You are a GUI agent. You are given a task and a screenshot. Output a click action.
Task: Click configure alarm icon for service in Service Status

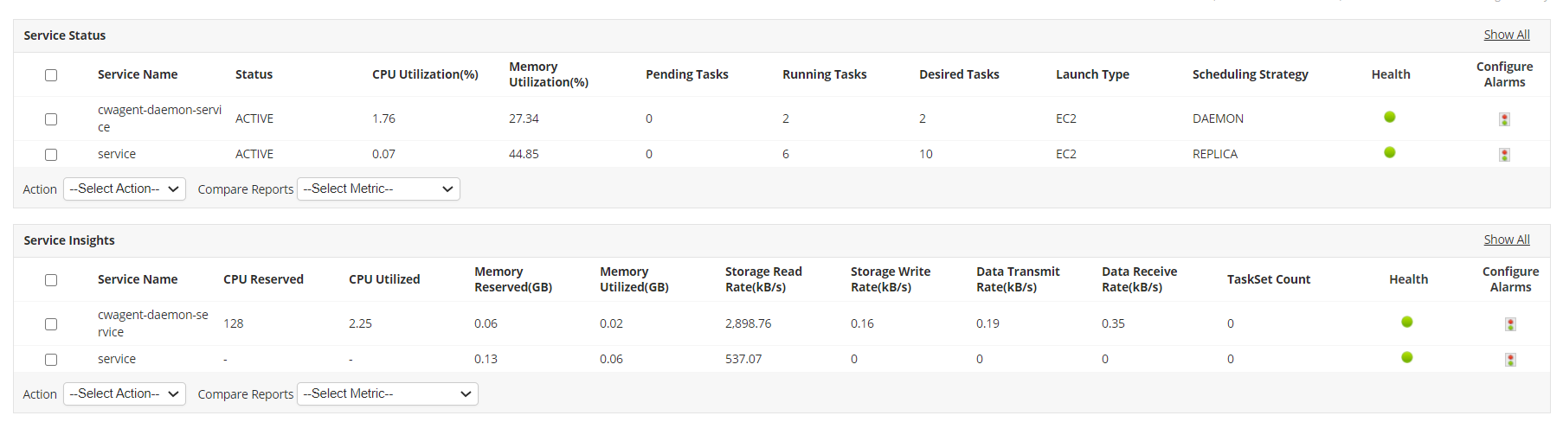pos(1504,155)
